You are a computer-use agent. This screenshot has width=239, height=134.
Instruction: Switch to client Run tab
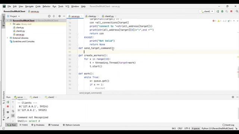[x=35, y=97]
